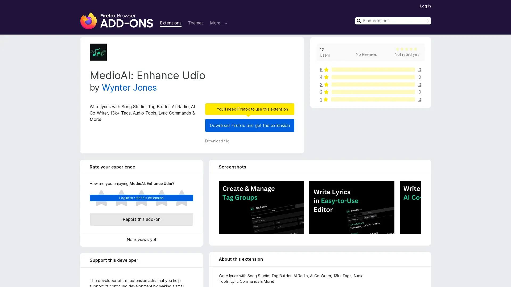The width and height of the screenshot is (511, 287).
Task: Click the 5-star rating progress bar
Action: coord(373,70)
